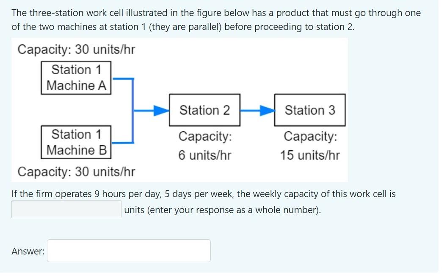Select the bottom Capacity: 30 units/hr label
Screen dimensions: 444x276
(75, 172)
